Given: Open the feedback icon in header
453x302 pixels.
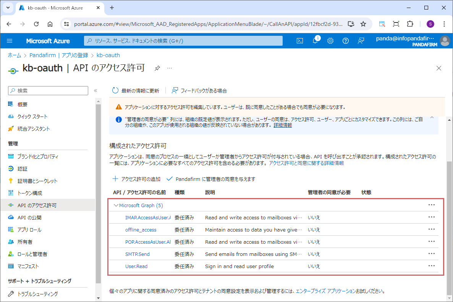Looking at the screenshot, I should pyautogui.click(x=361, y=41).
